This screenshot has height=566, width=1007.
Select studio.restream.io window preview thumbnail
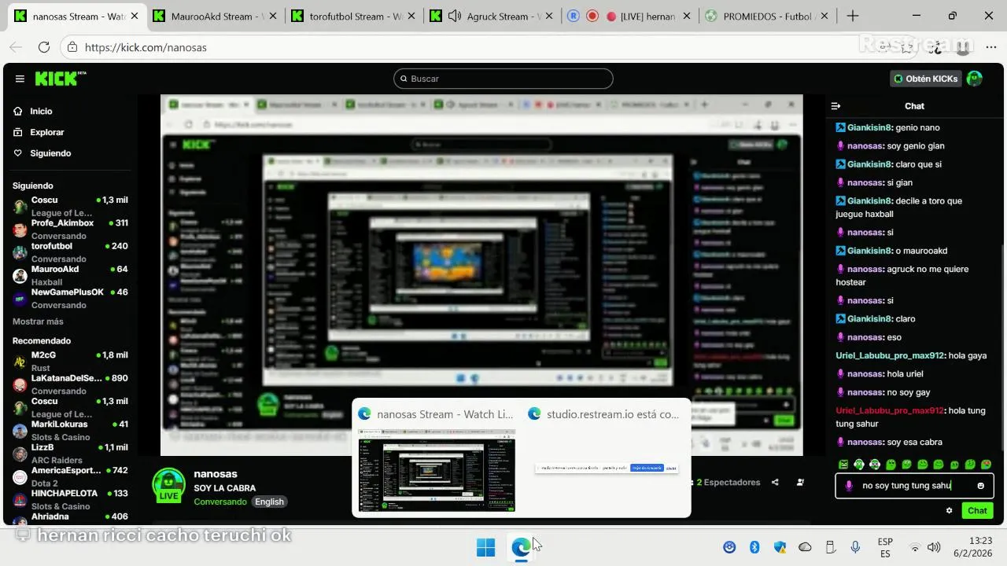tap(606, 468)
